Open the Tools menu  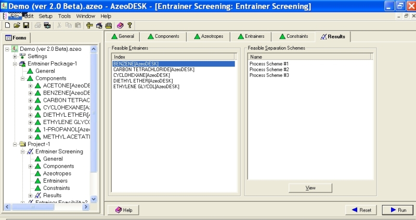tap(64, 16)
